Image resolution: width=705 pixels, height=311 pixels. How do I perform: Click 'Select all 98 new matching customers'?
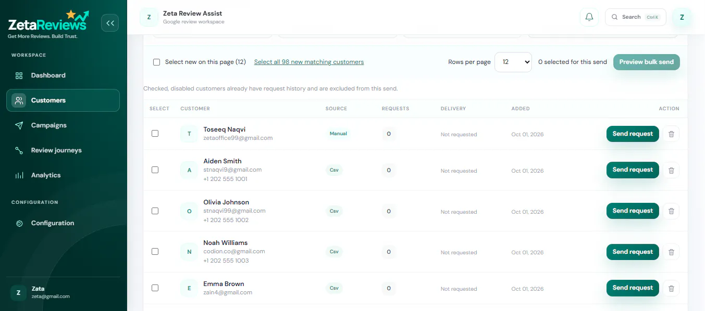click(x=309, y=62)
